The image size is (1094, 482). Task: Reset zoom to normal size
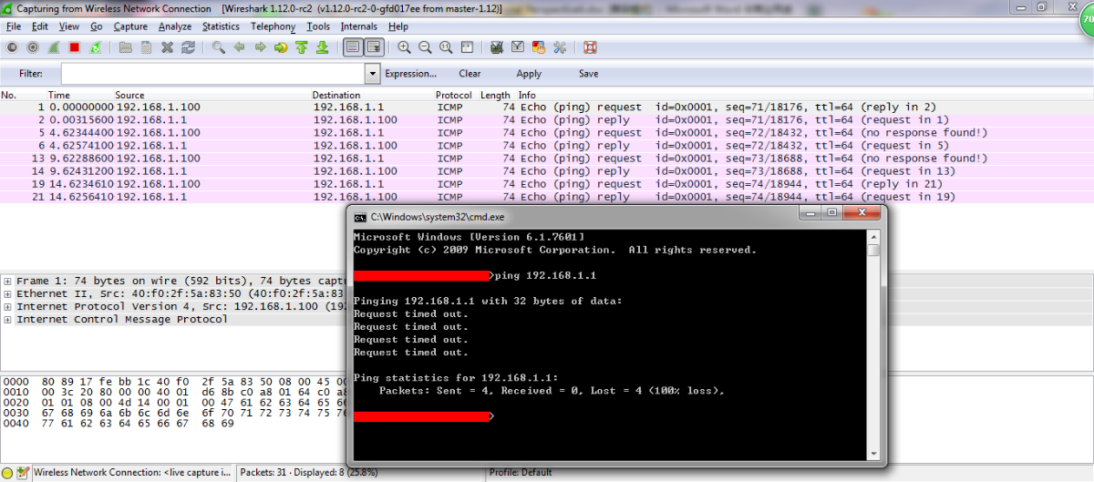click(x=446, y=46)
